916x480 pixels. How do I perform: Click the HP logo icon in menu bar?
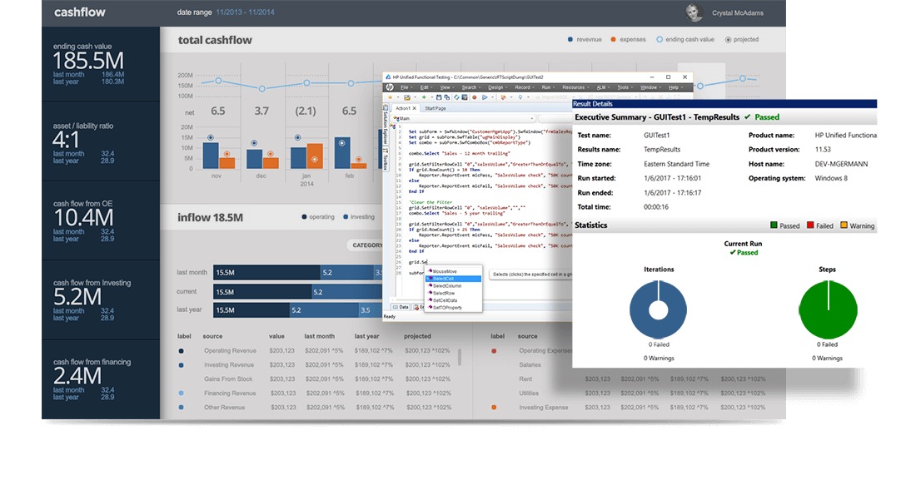click(x=391, y=87)
